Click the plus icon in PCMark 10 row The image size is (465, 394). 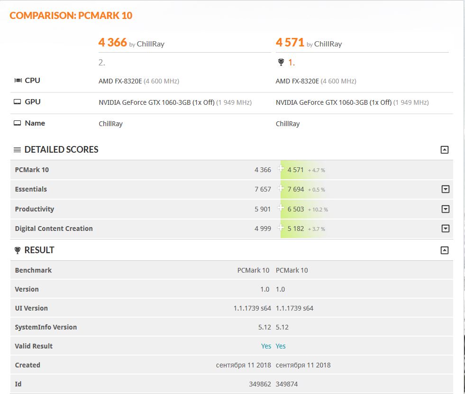coord(281,168)
